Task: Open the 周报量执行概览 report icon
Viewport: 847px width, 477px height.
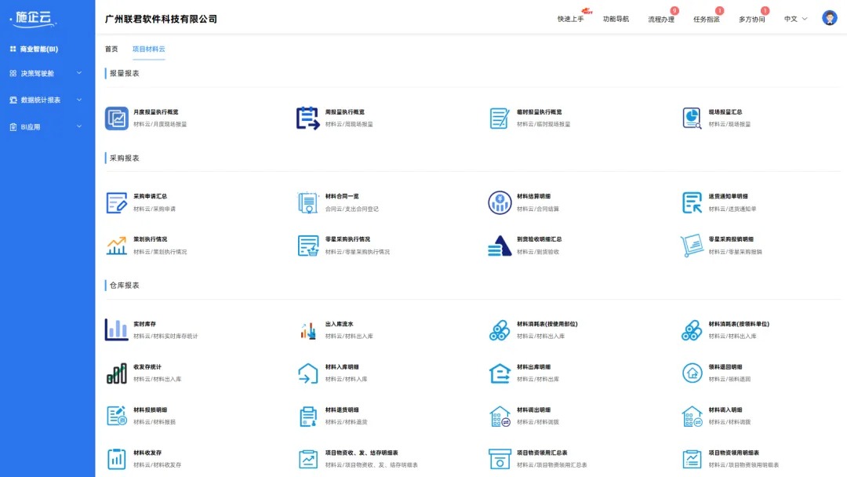Action: tap(309, 118)
